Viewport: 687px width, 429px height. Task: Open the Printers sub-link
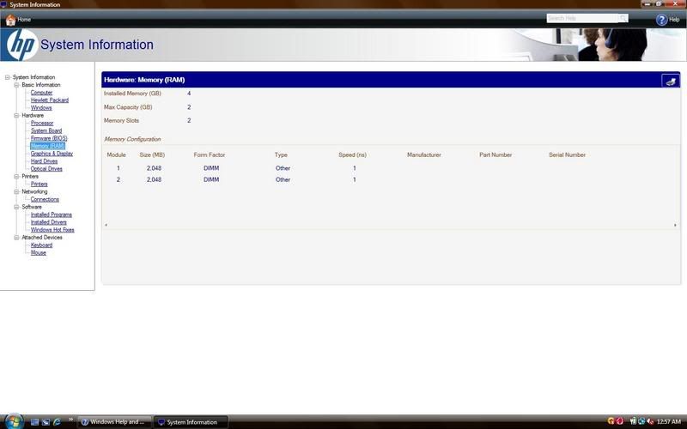point(39,184)
